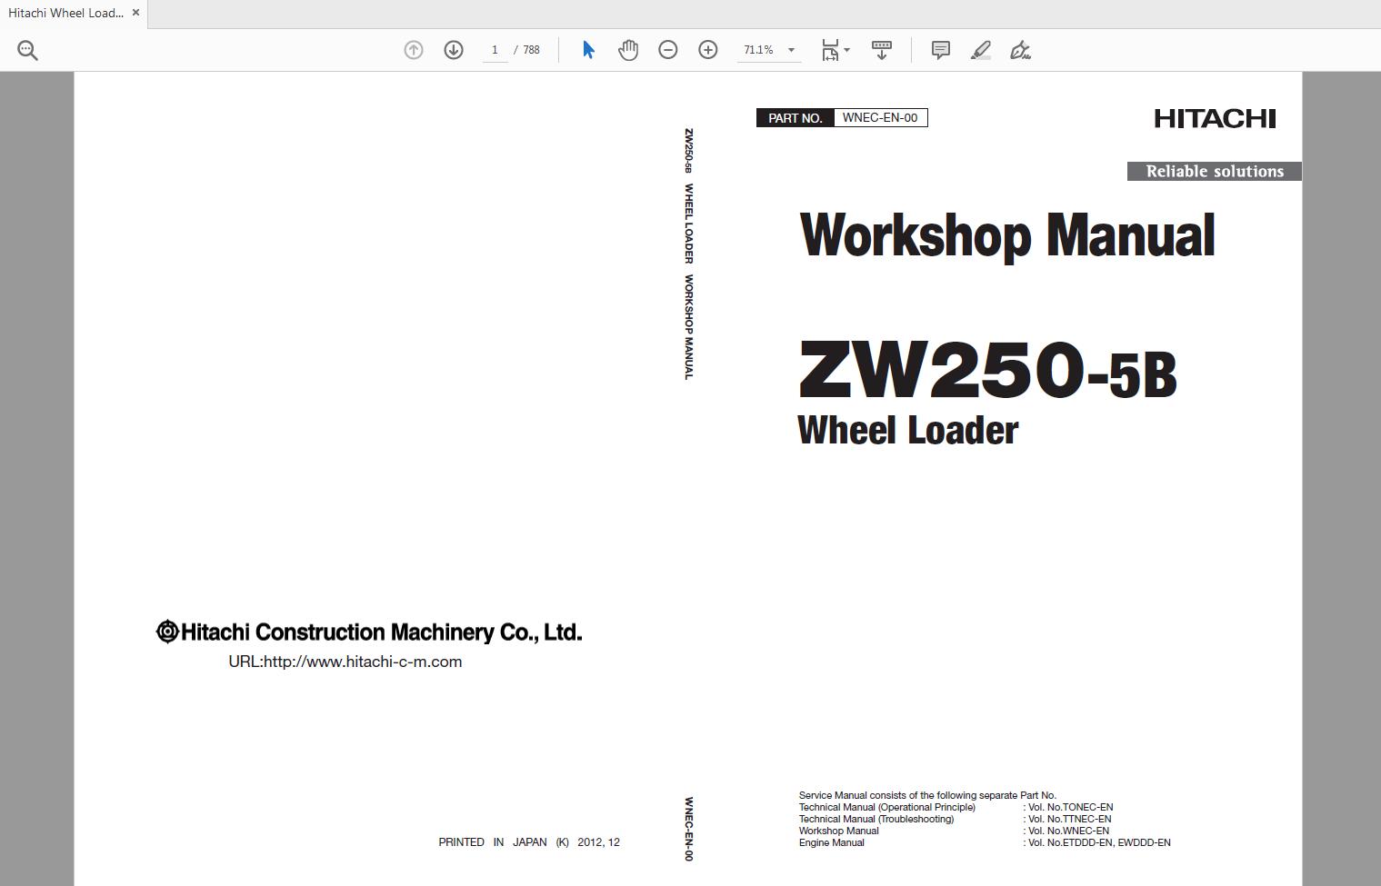Image resolution: width=1381 pixels, height=886 pixels.
Task: Click inside the page number input field
Action: click(x=495, y=50)
